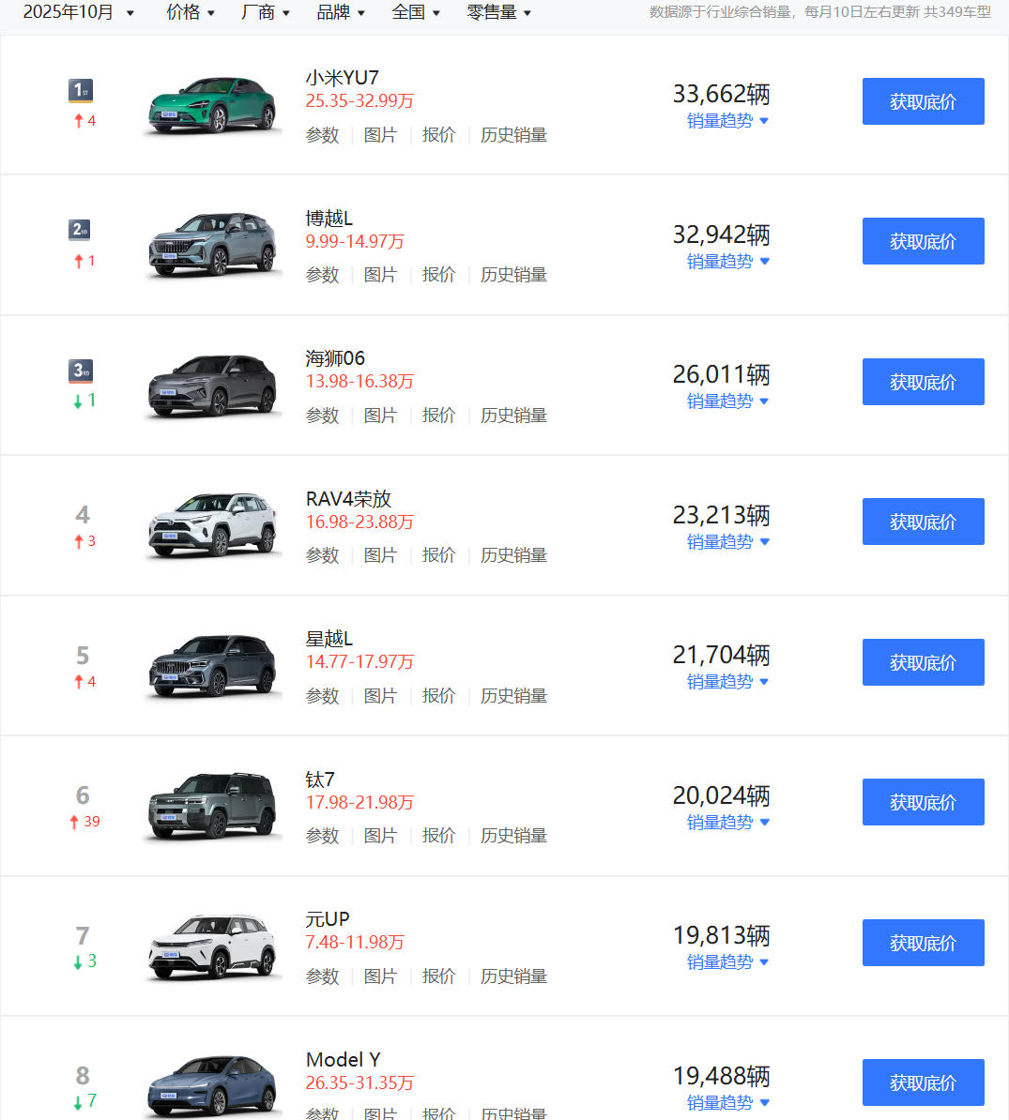Click the 1st place rank badge
1009x1120 pixels.
coord(81,91)
